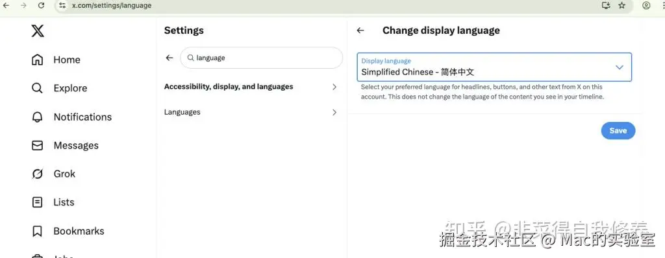665x258 pixels.
Task: Go back from Change display language
Action: (360, 30)
